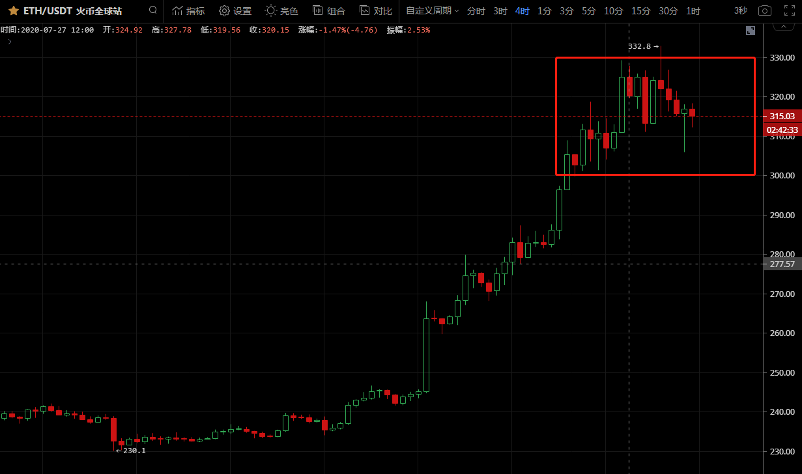
Task: Switch to the 1时 interval
Action: pyautogui.click(x=693, y=11)
